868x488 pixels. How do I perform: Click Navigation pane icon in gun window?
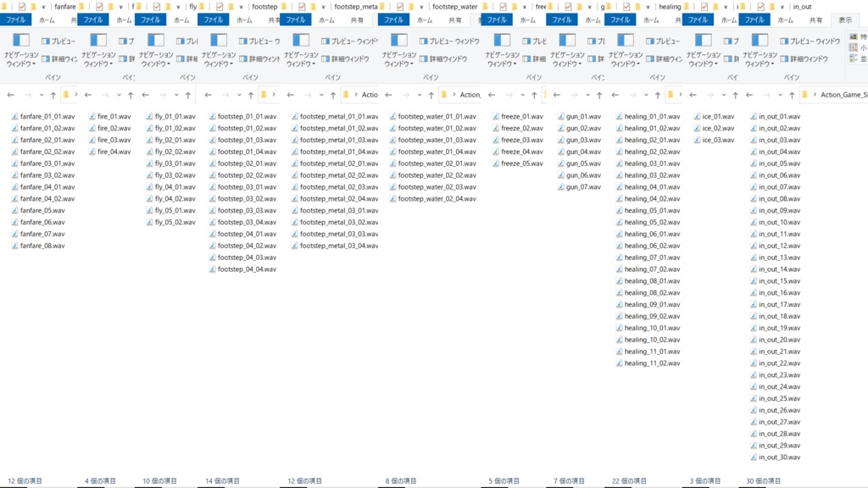[x=567, y=41]
